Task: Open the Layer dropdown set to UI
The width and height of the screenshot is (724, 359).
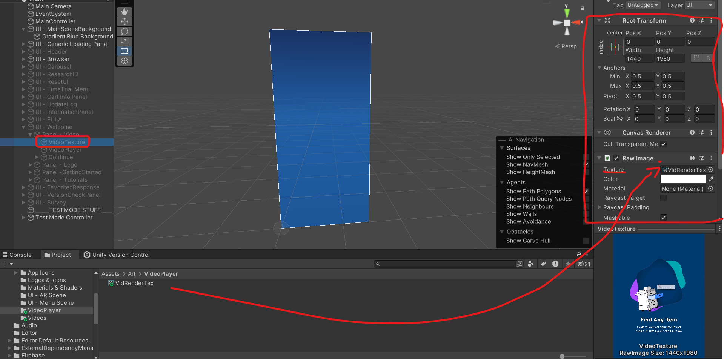Action: [699, 5]
